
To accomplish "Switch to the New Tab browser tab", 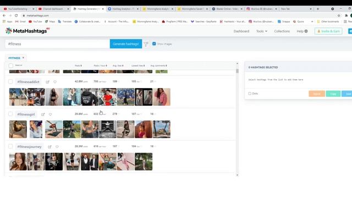I will coord(296,9).
